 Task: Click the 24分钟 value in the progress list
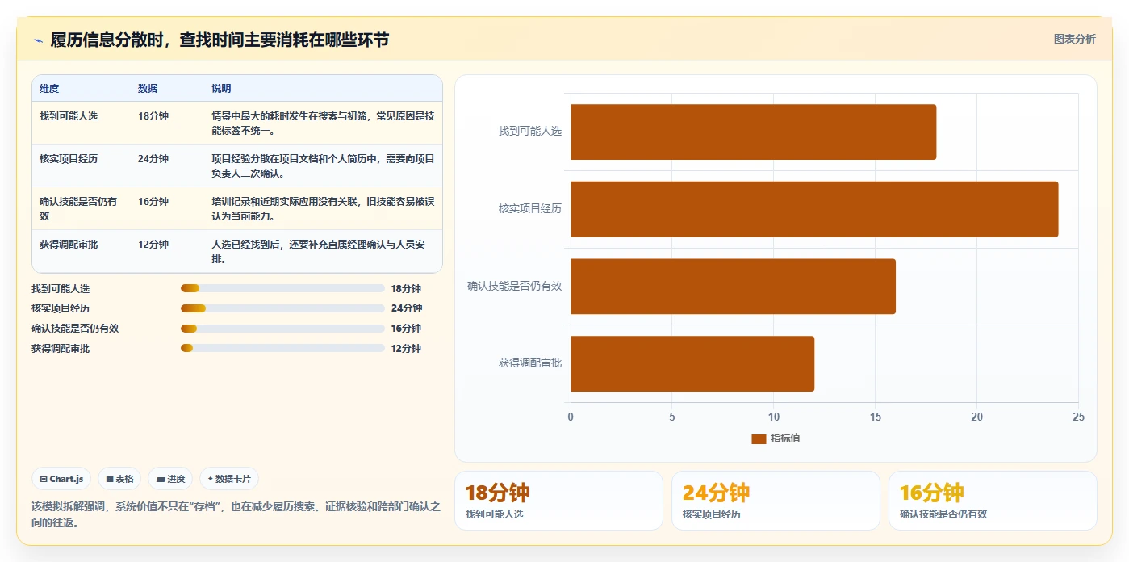(407, 308)
